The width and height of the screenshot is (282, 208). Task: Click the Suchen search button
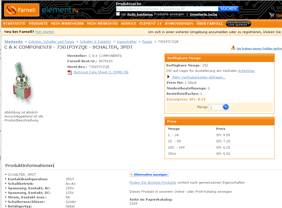click(x=229, y=9)
